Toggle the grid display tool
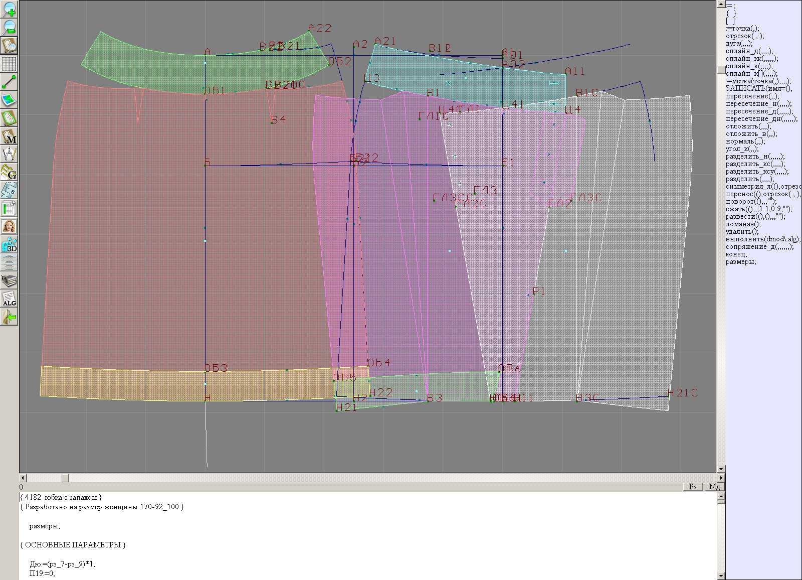 10,64
